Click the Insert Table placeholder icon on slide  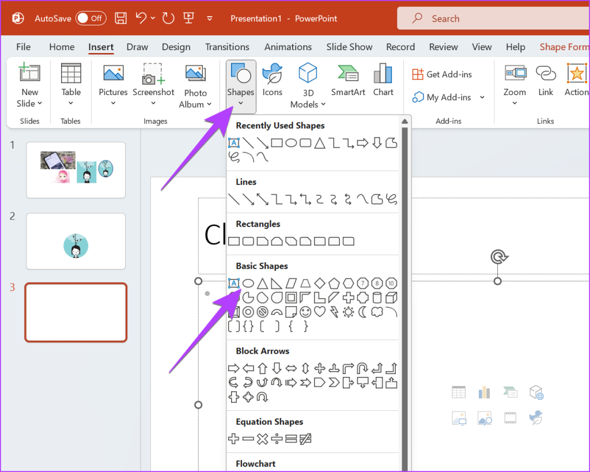point(459,392)
